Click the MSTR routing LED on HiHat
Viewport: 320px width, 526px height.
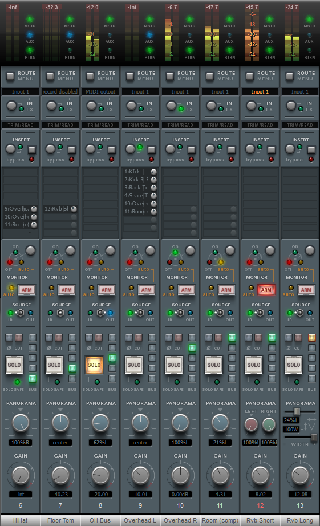pos(30,19)
